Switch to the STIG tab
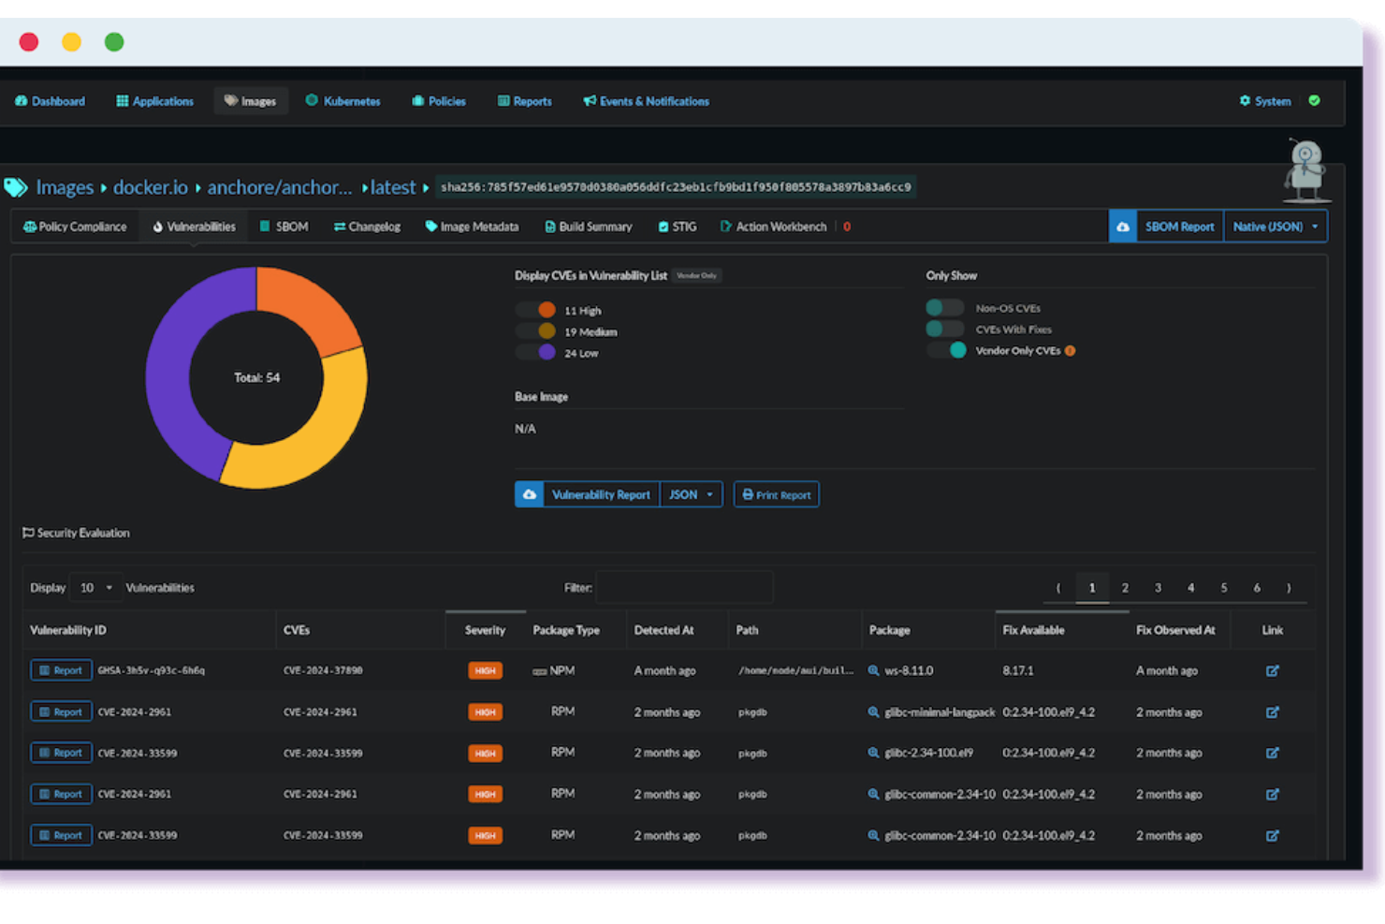Viewport: 1385px width, 924px height. [678, 227]
